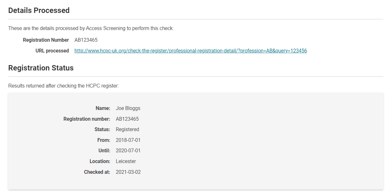Screen dimensions: 389x194
Task: Click the From: field label
Action: click(104, 140)
